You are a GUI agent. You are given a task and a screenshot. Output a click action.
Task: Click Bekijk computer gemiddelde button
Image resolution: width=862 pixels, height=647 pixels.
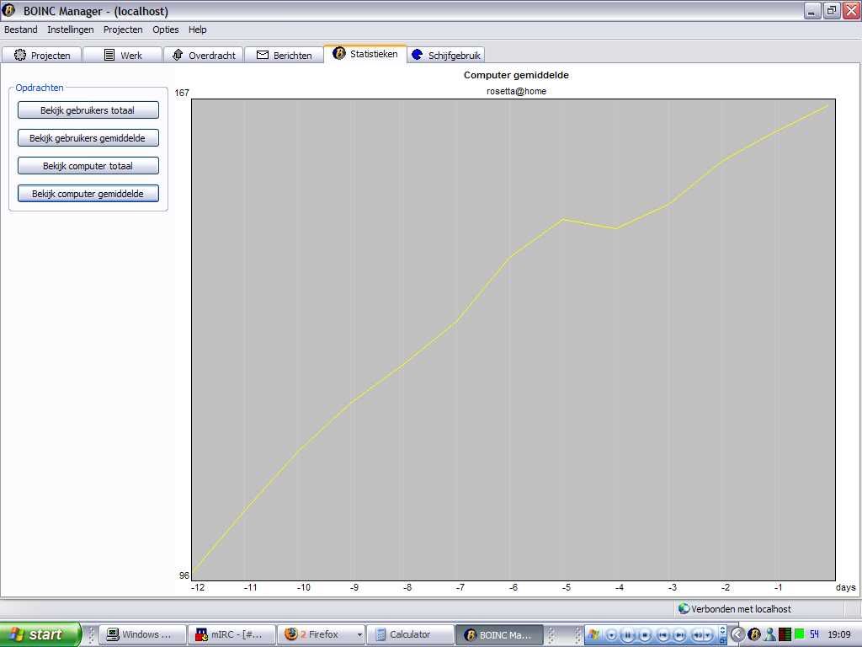point(88,194)
